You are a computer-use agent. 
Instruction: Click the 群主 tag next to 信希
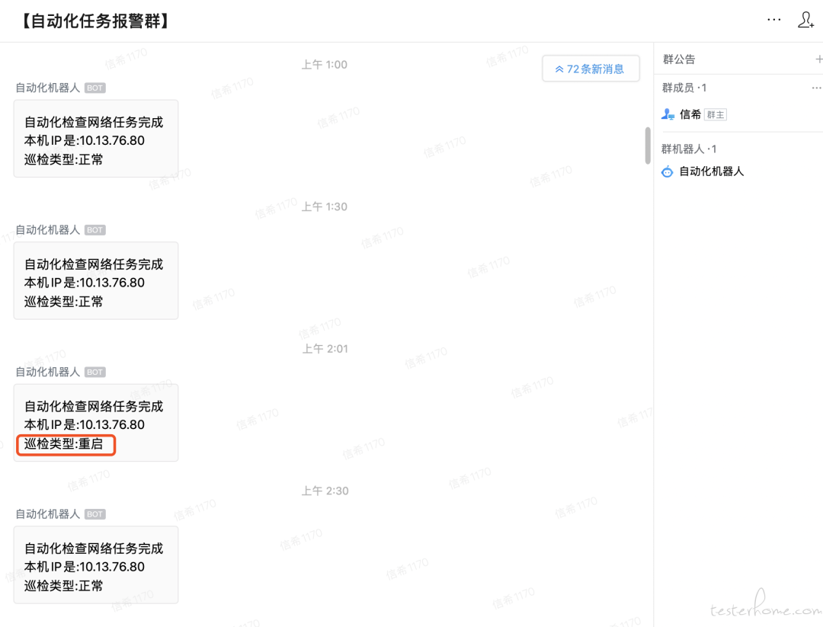point(715,114)
